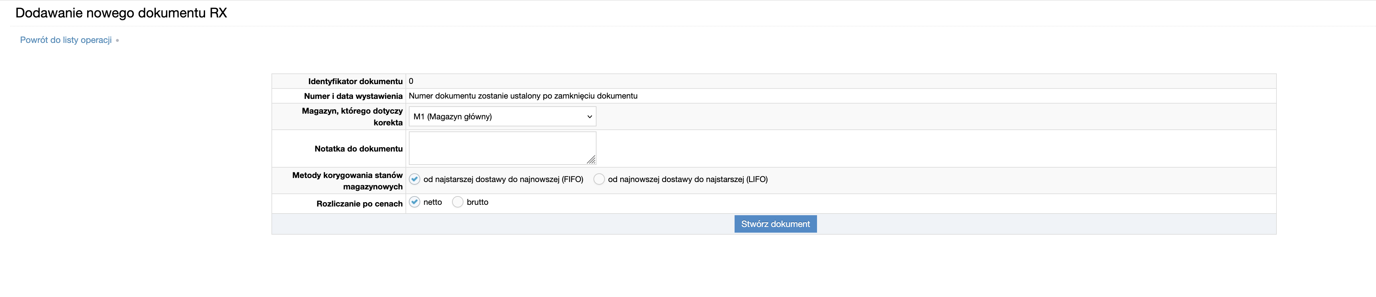Open the Powrót do listy operacji link
The height and width of the screenshot is (297, 1376).
click(x=66, y=40)
